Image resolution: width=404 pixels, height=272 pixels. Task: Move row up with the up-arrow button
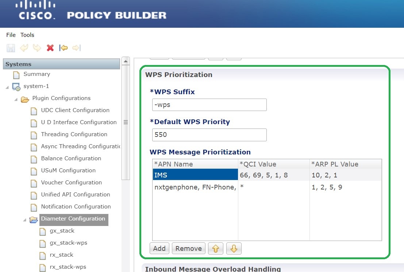pyautogui.click(x=216, y=249)
